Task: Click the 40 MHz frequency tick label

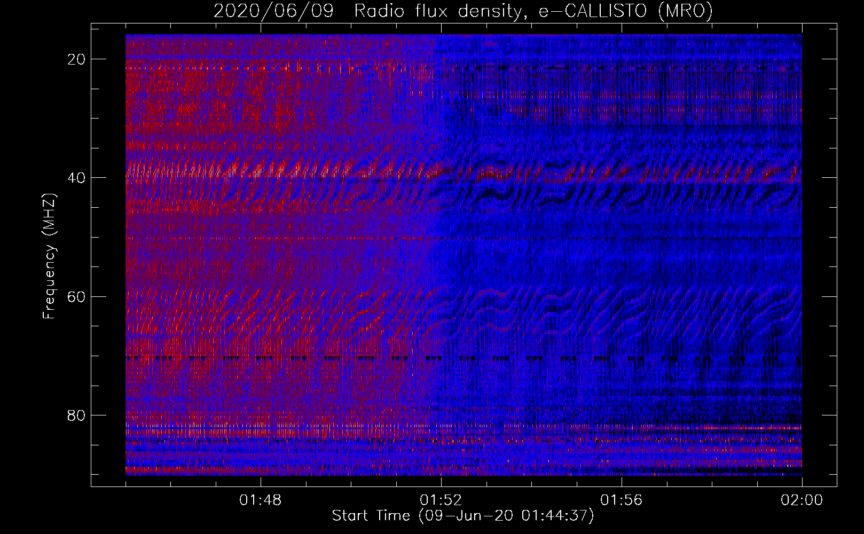Action: pos(77,178)
